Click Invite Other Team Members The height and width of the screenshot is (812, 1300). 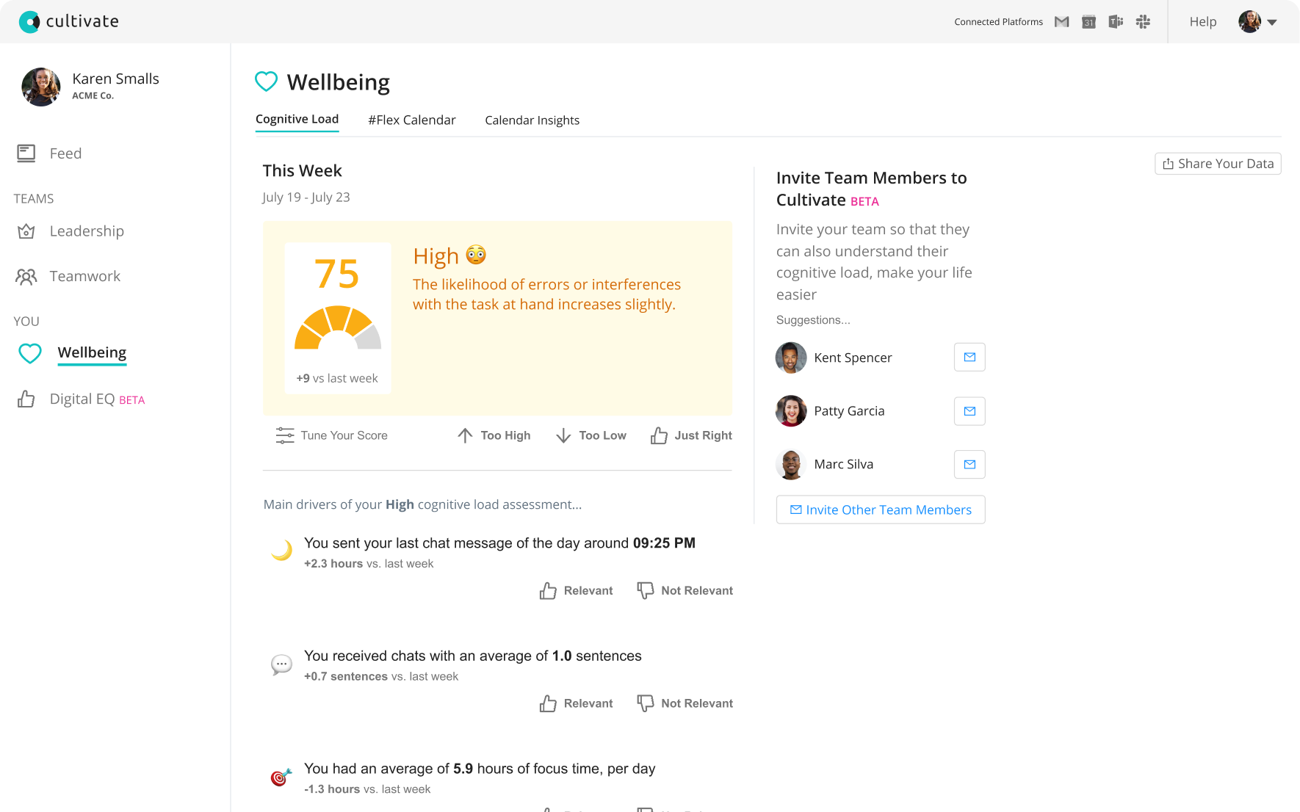coord(880,510)
